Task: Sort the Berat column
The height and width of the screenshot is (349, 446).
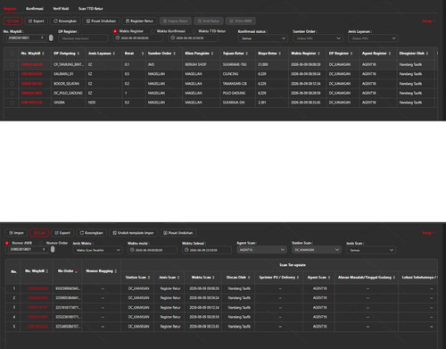Action: tap(143, 54)
